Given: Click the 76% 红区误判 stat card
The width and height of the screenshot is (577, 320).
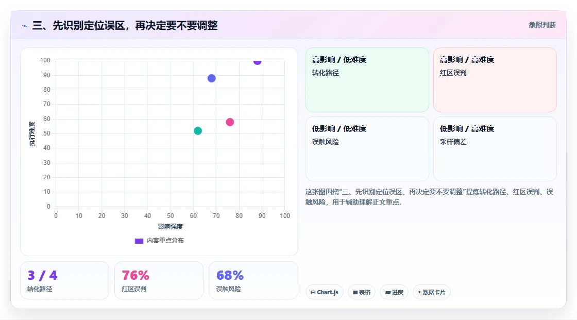Looking at the screenshot, I should (x=159, y=280).
